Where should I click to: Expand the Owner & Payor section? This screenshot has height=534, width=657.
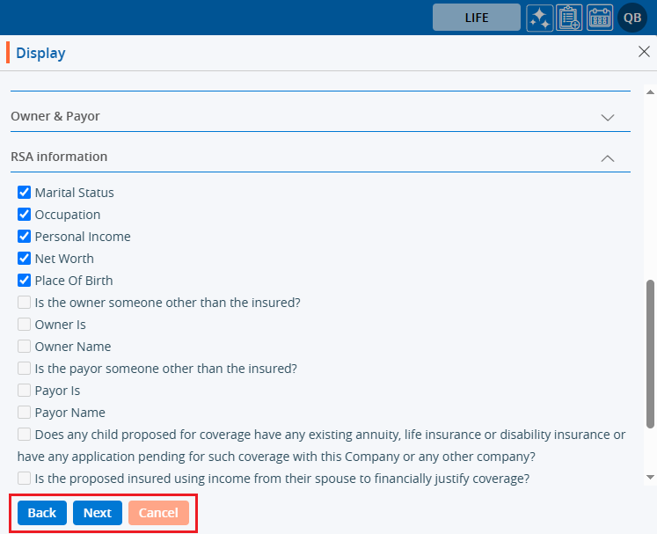607,117
